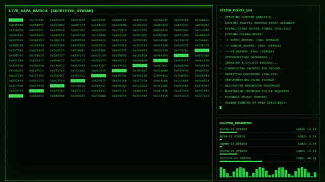Select matrix cell 0x19C54D
Viewport: 325px width, 182px height.
coord(37,20)
